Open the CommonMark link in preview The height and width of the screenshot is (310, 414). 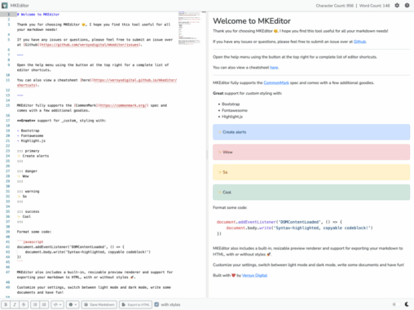(x=276, y=82)
